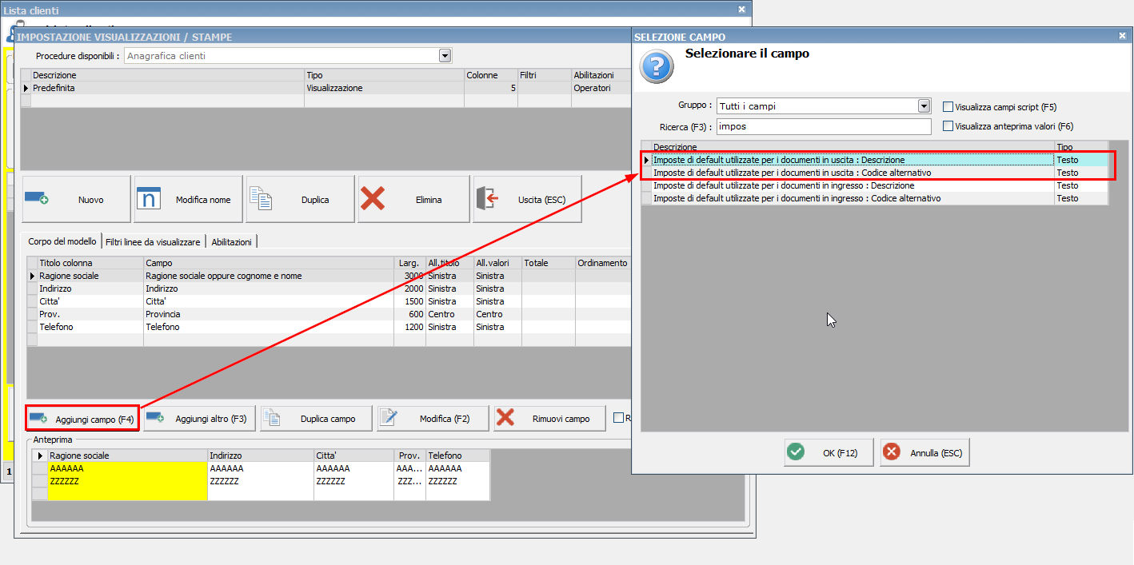The width and height of the screenshot is (1134, 565).
Task: Select the Prov. column row
Action: pos(329,314)
